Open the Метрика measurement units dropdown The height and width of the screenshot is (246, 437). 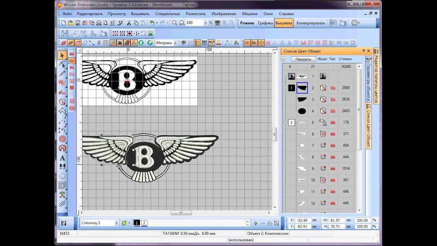pos(175,43)
